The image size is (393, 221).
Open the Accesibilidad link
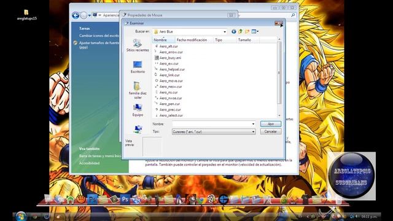click(89, 163)
